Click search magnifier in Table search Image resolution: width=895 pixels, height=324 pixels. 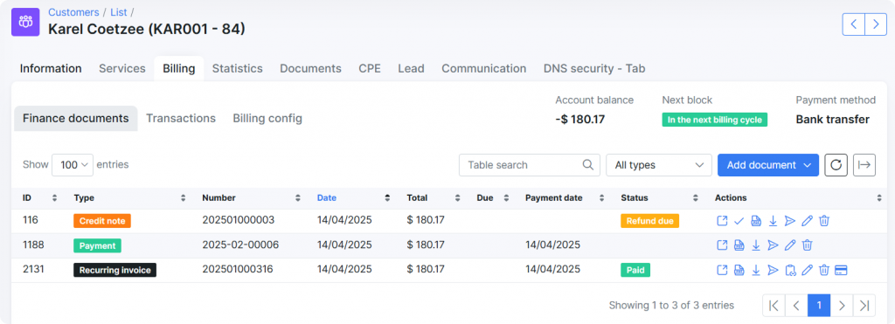tap(588, 165)
